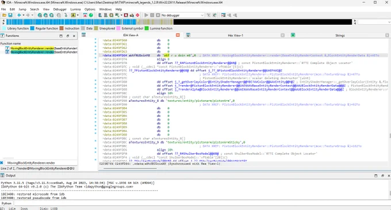Screen dimensions: 391x210
Task: Click the second teal search toolbar icon
Action: tap(45, 15)
